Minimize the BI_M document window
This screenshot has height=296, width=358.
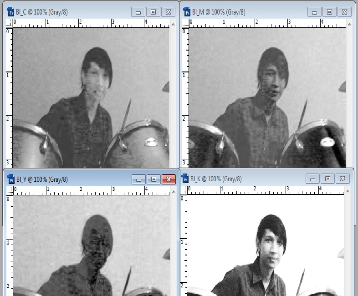(314, 12)
